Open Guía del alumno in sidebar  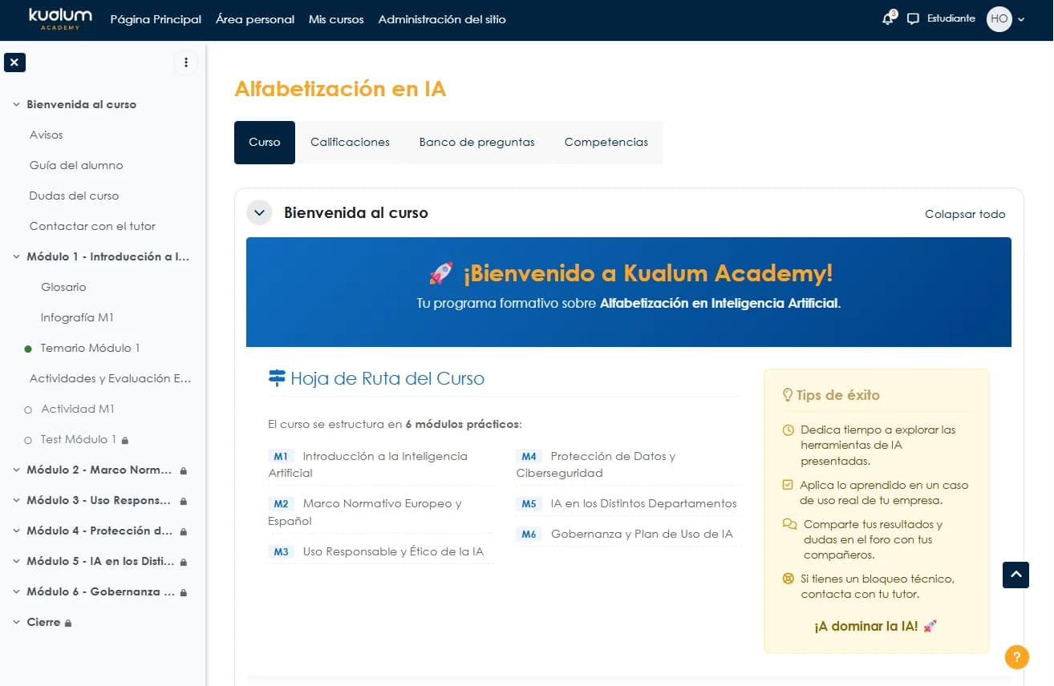[76, 165]
